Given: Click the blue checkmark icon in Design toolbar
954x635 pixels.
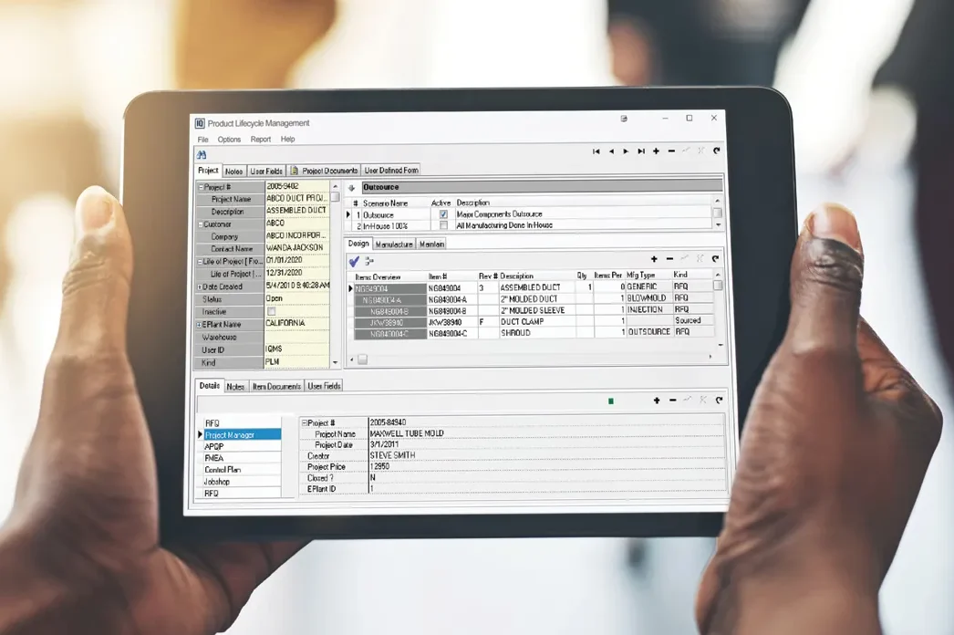Looking at the screenshot, I should pos(354,261).
